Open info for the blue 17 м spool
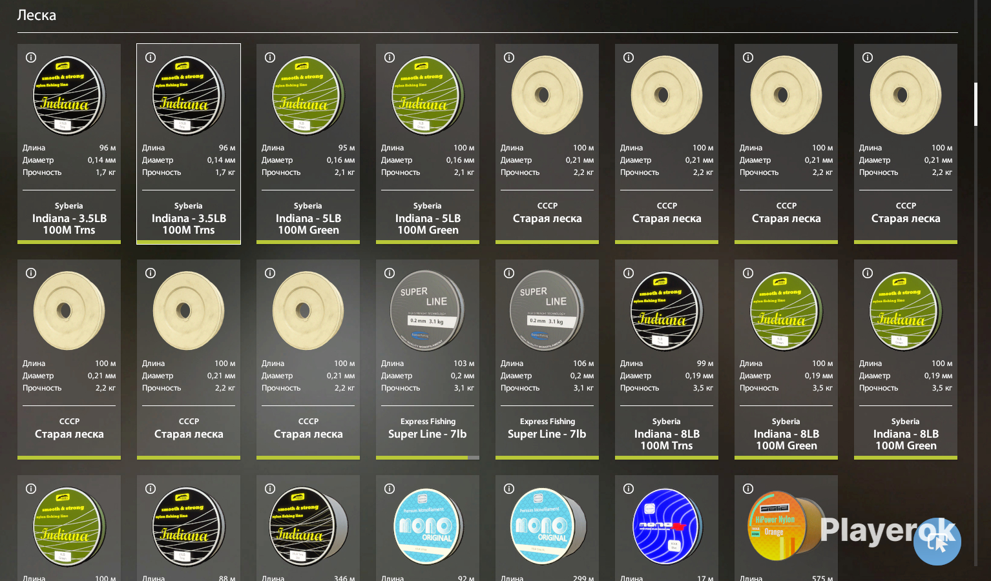Image resolution: width=991 pixels, height=581 pixels. point(629,489)
